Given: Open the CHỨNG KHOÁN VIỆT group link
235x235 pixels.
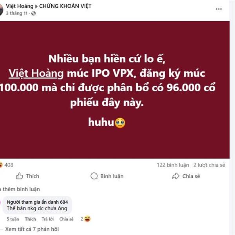Looking at the screenshot, I should pos(65,6).
